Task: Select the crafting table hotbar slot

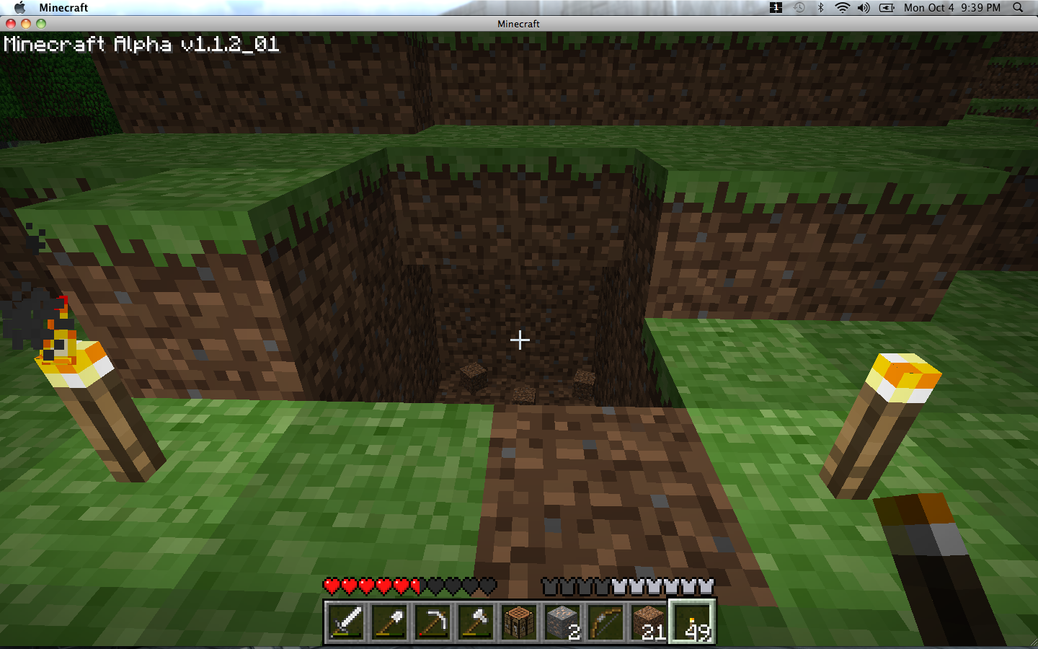Action: tap(519, 622)
